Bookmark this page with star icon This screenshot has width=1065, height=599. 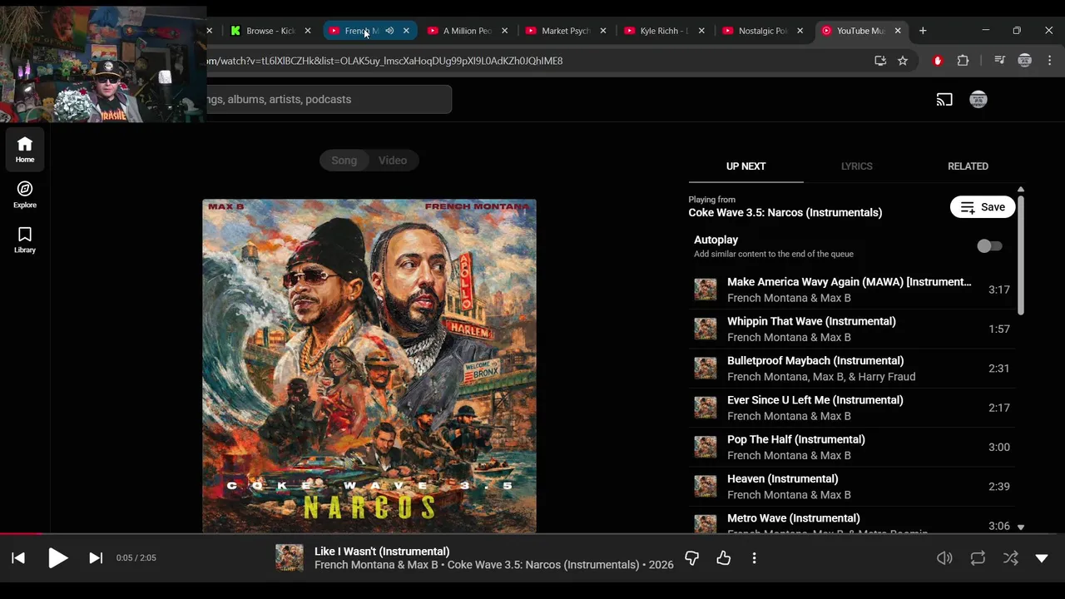903,61
